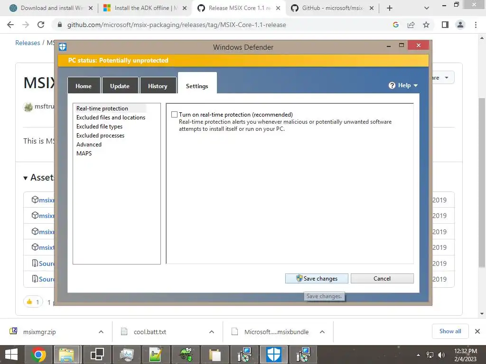Screen dimensions: 486x364
Task: Switch to GitHub - microsoft/msix tab
Action: pyautogui.click(x=332, y=8)
